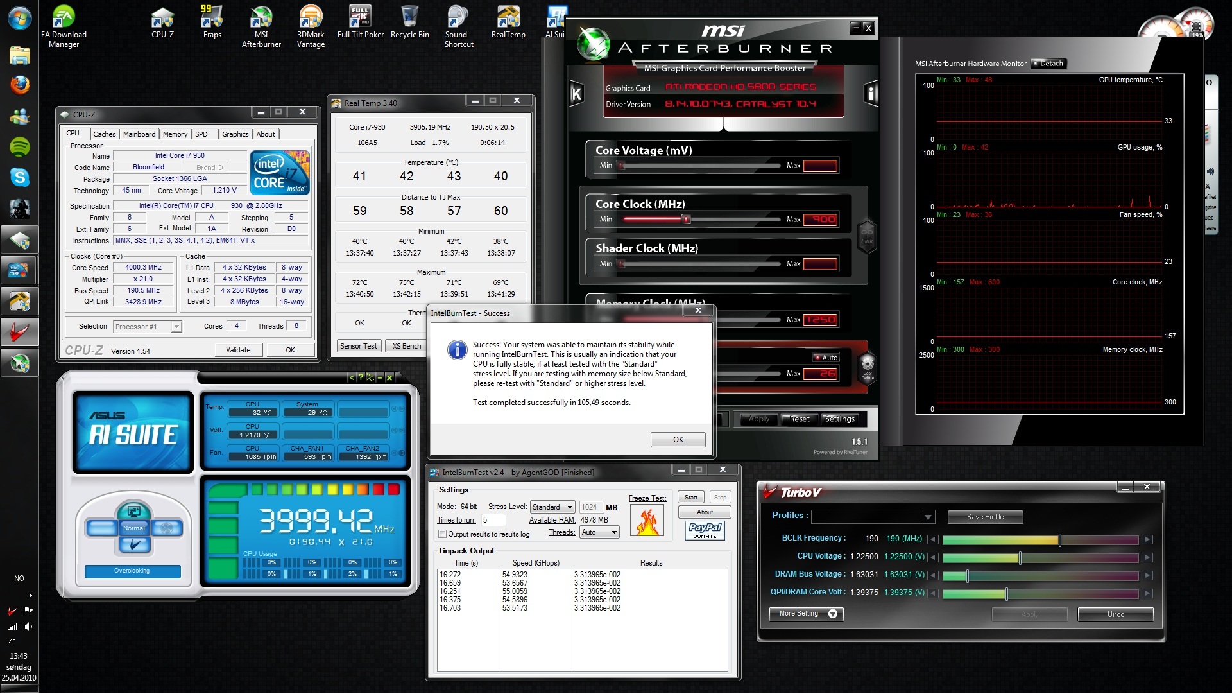This screenshot has width=1232, height=694.
Task: Toggle Celsius/Fahrenheit units in AI Suite
Action: coord(370,377)
